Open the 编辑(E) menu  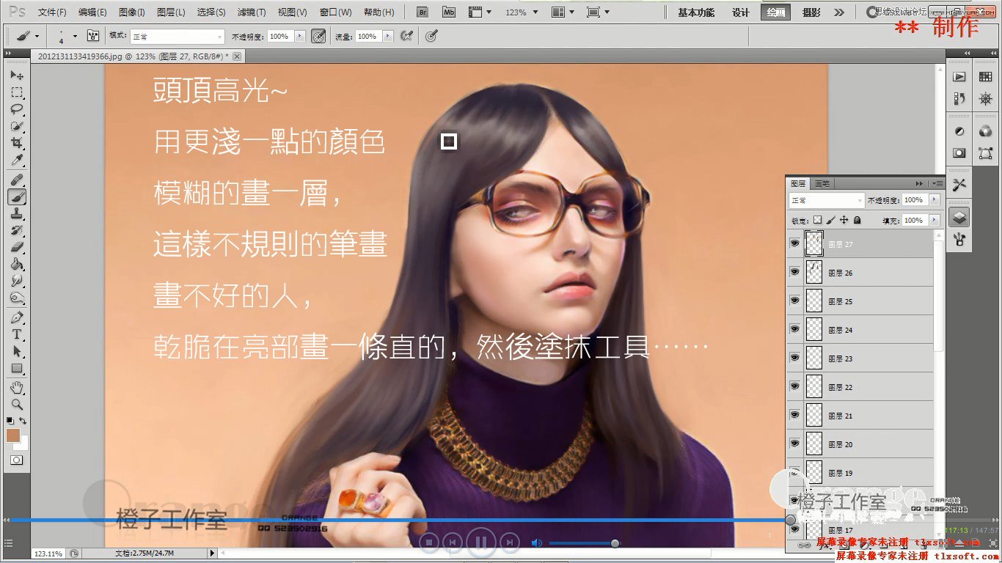[x=92, y=12]
